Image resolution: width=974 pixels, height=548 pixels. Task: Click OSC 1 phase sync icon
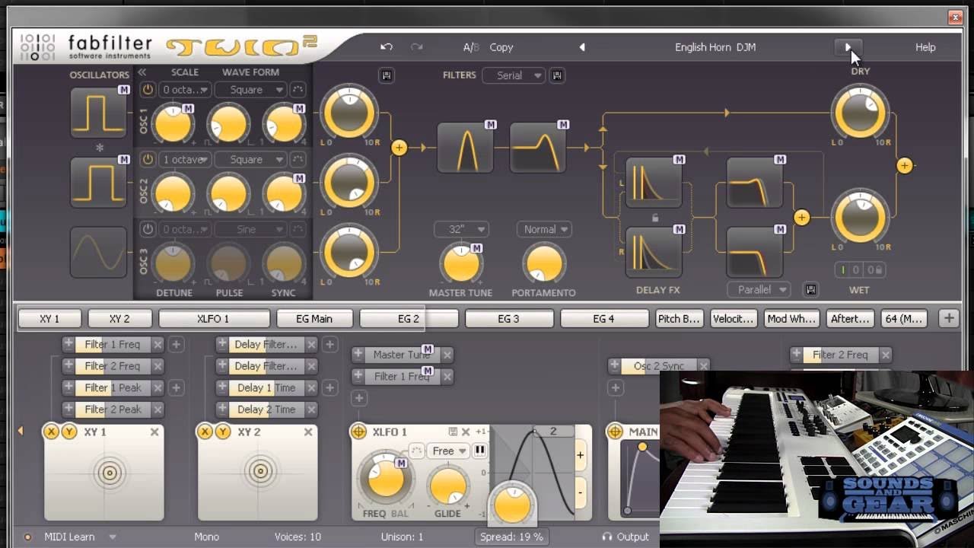tap(298, 90)
